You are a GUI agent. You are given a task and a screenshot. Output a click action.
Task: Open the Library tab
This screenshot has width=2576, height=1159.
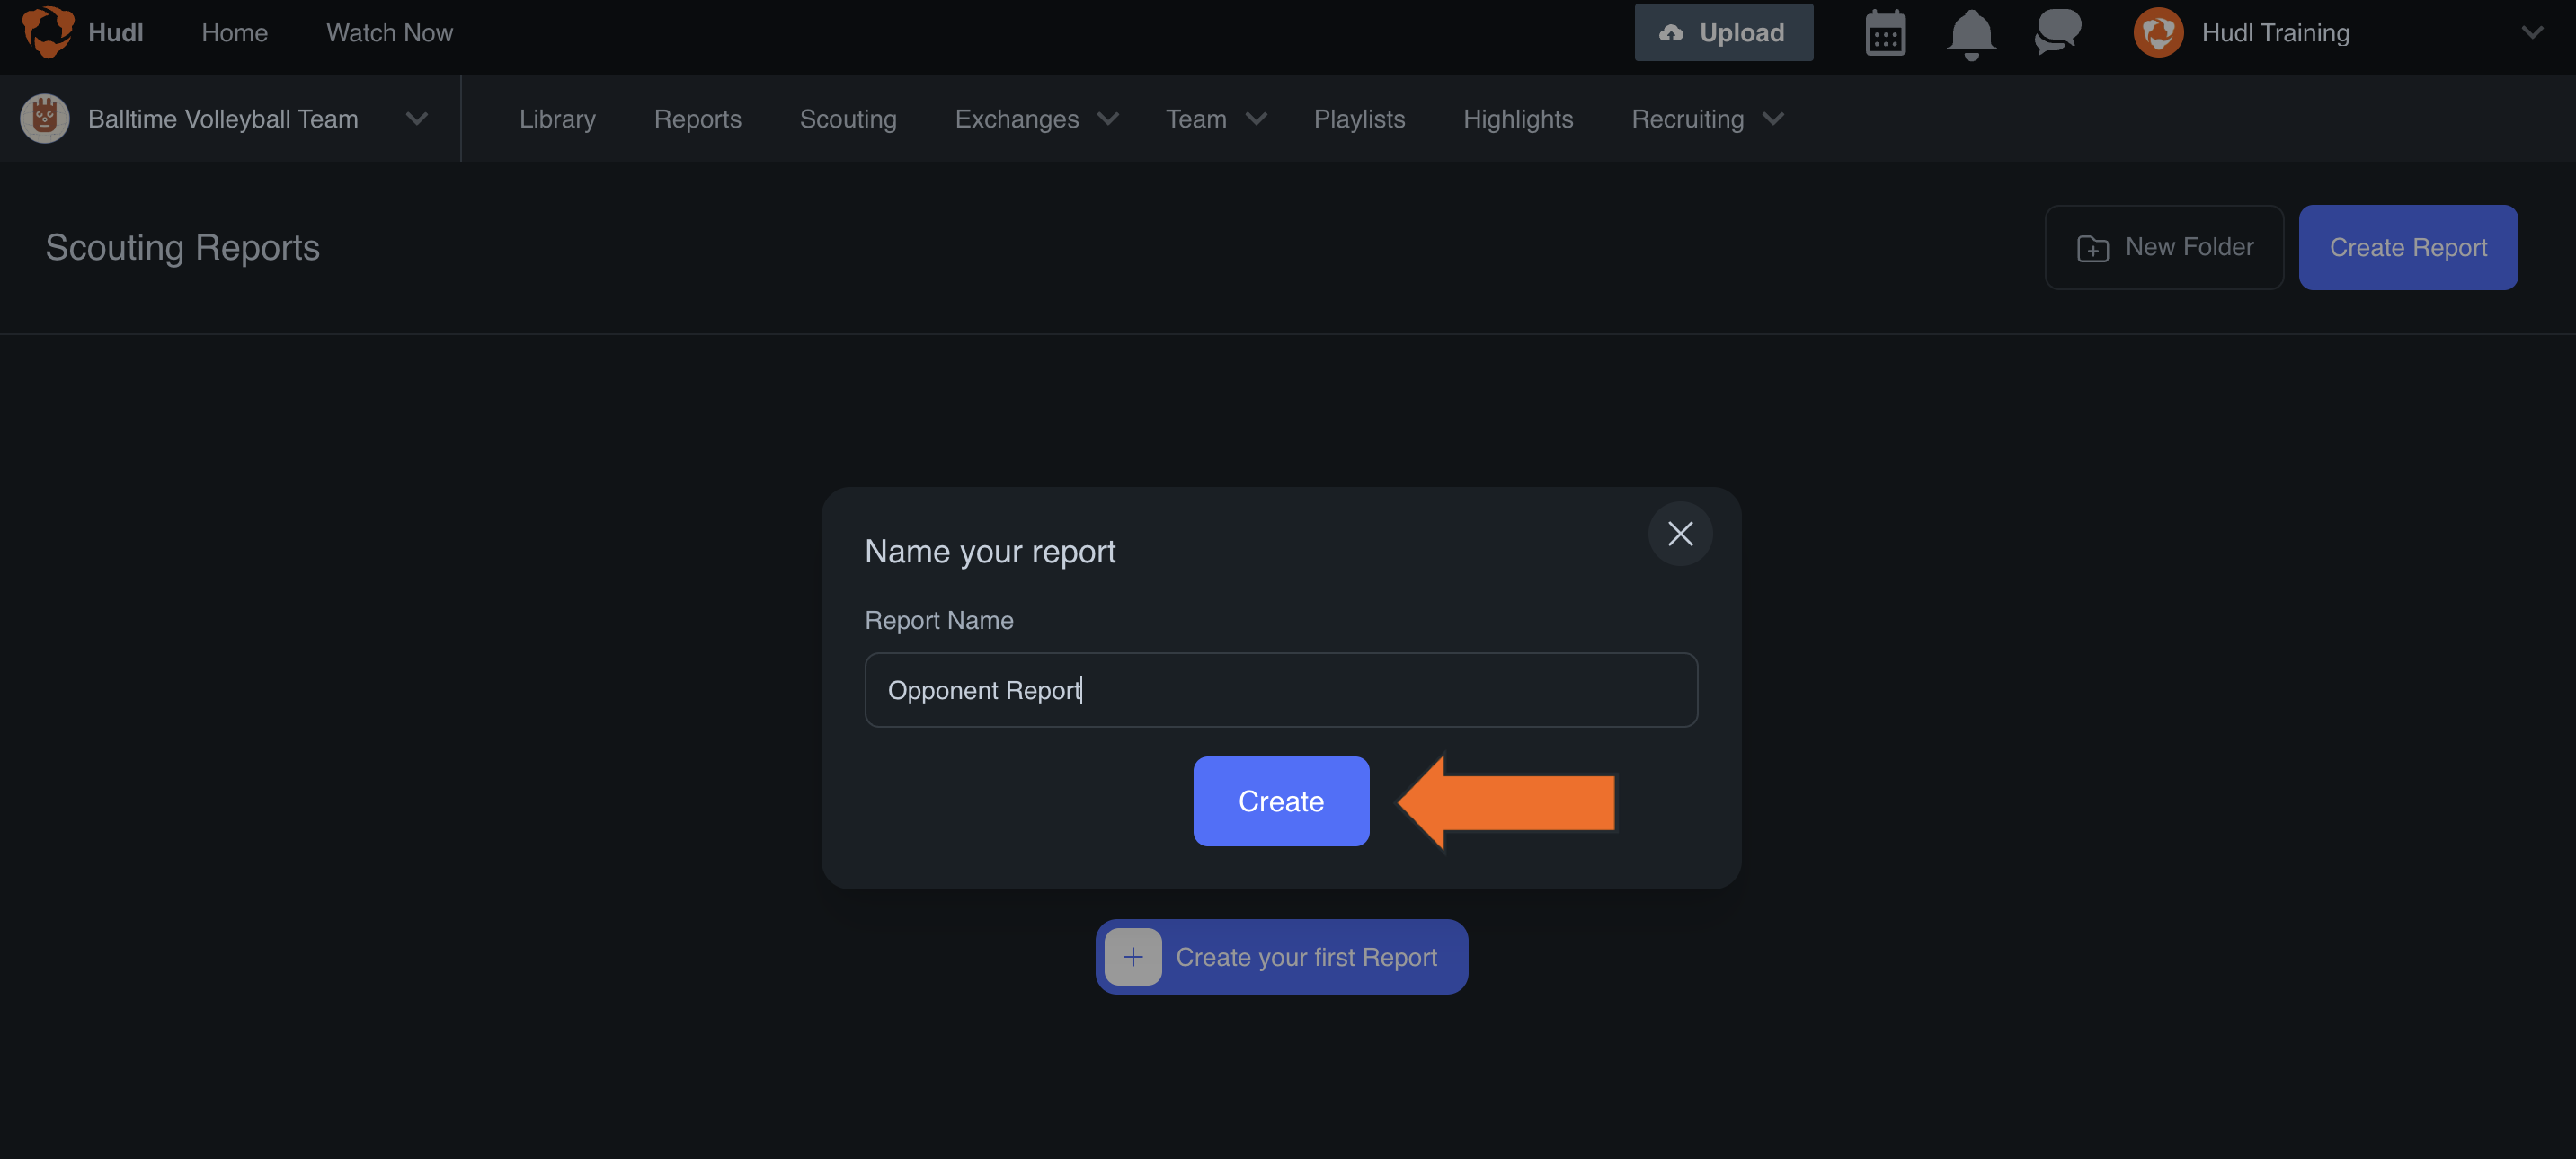(557, 119)
